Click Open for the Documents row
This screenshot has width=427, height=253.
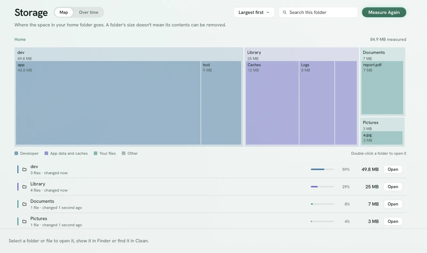[393, 204]
